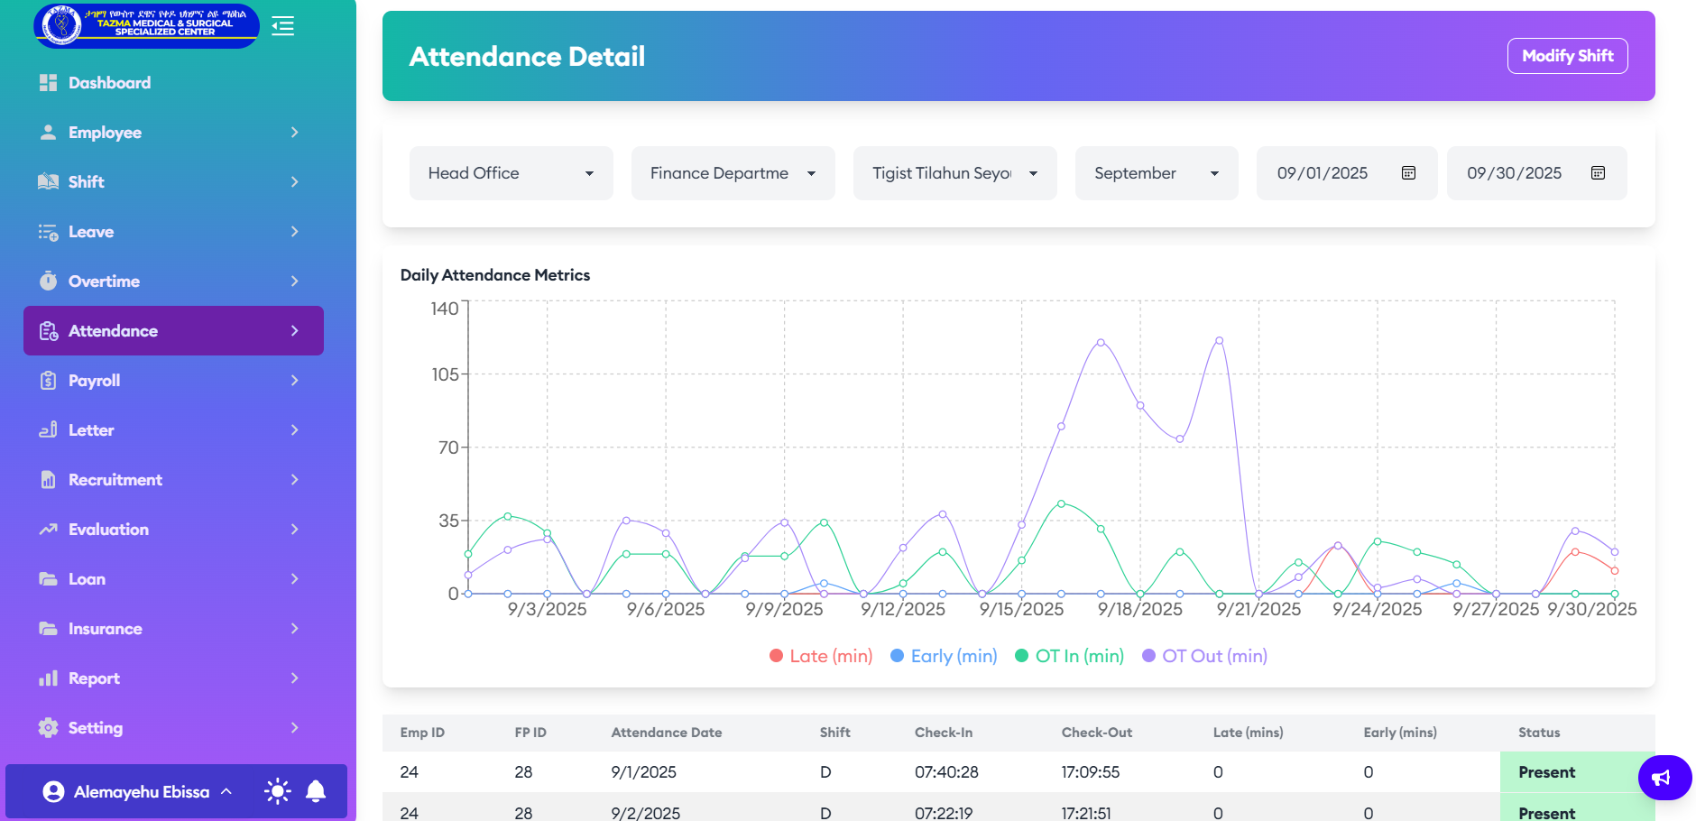Click the Early (min) blue legend dot

point(898,656)
